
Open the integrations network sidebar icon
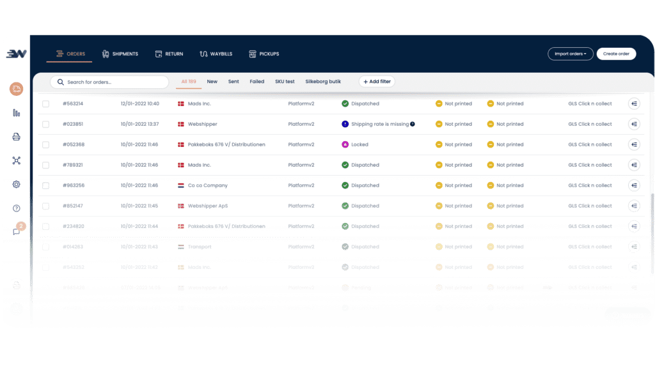click(x=16, y=160)
